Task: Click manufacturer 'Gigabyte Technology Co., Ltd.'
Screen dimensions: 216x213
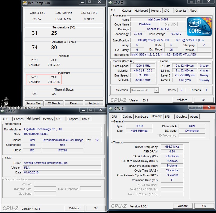Action: pos(62,129)
